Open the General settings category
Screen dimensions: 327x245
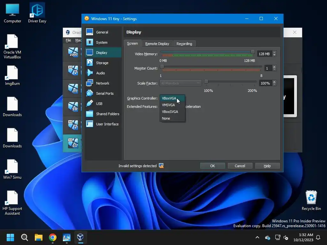[103, 32]
